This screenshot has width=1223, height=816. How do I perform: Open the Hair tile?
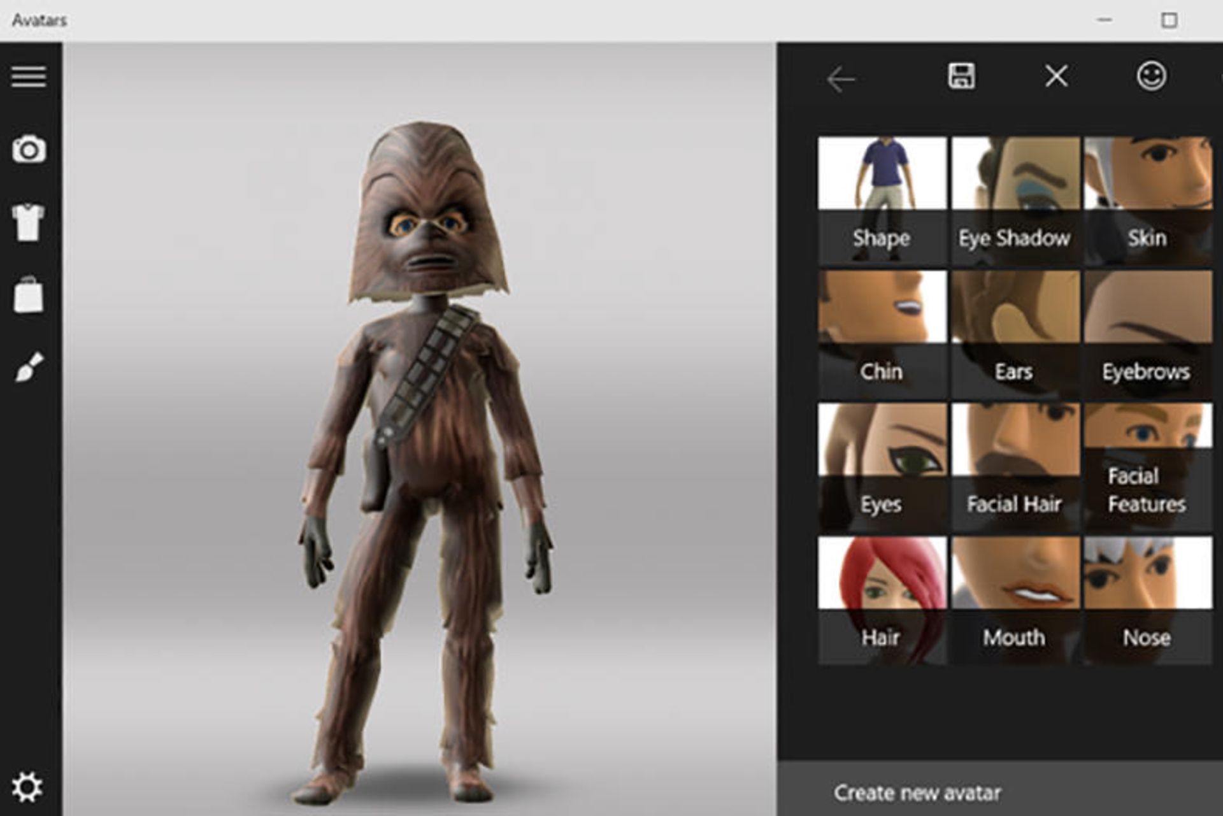click(882, 601)
